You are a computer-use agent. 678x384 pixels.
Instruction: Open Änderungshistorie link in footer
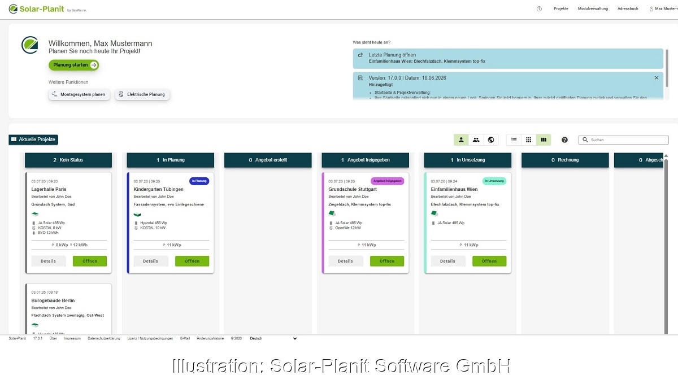click(210, 338)
